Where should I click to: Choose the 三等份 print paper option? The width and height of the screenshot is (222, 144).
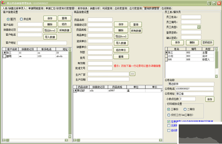168,109
